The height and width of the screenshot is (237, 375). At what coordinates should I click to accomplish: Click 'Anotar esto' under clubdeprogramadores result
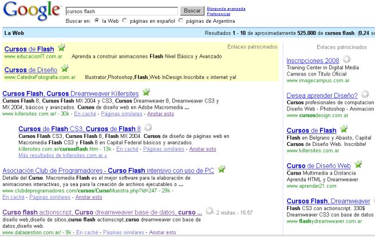pyautogui.click(x=89, y=197)
